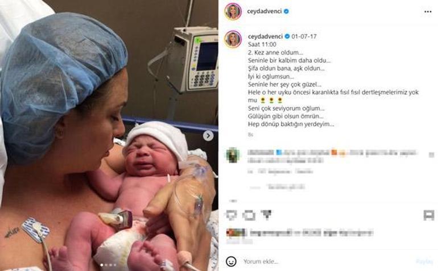Viewport: 438px width, 271px height.
Task: Open blurred commenter's avatar
Action: [x=233, y=155]
